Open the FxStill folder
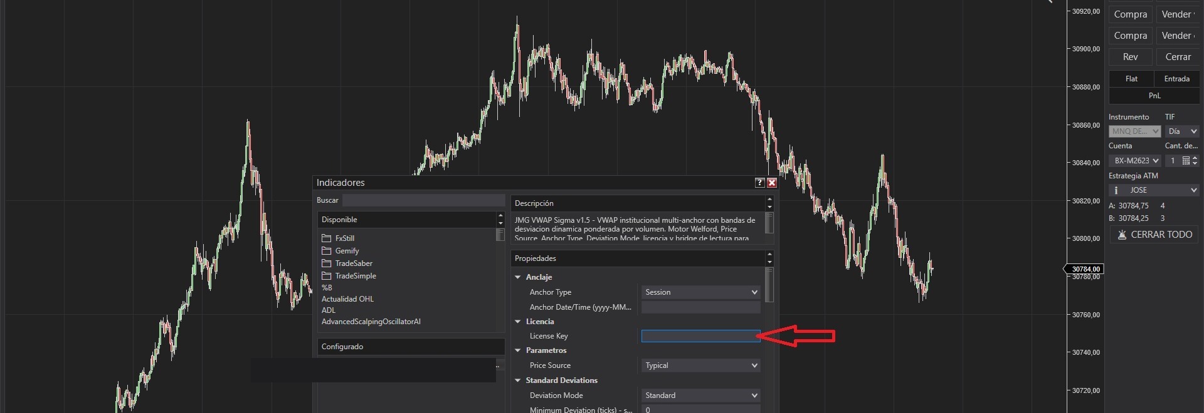 339,238
